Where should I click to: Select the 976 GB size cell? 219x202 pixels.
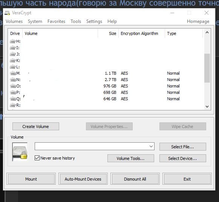110,86
